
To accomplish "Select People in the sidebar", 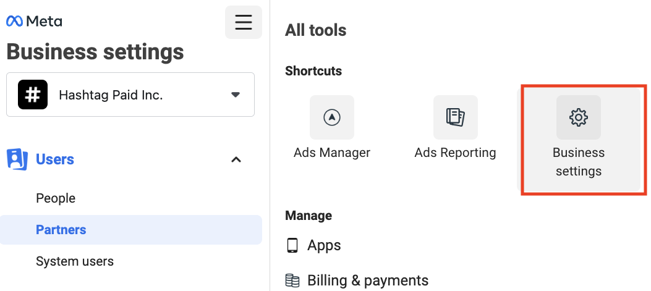I will pos(56,198).
